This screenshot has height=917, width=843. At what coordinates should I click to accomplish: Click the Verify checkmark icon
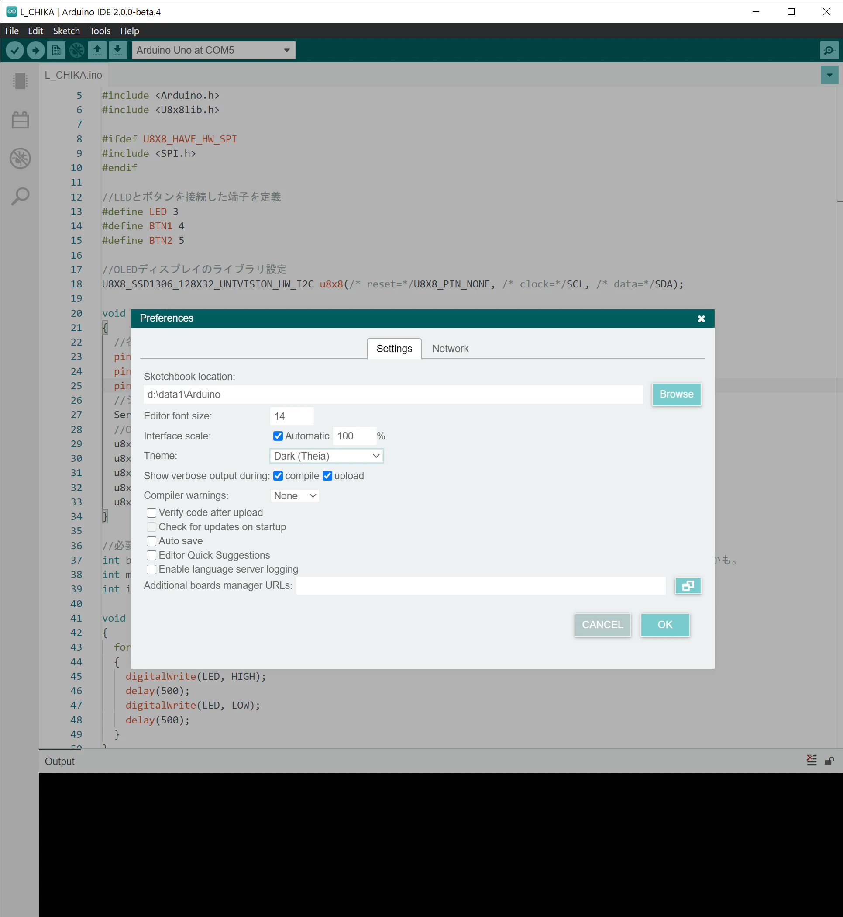(14, 50)
